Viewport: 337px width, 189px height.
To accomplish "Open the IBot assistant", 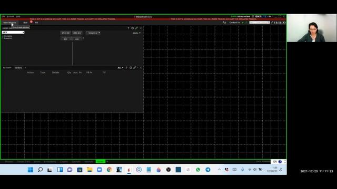I will [25, 23].
